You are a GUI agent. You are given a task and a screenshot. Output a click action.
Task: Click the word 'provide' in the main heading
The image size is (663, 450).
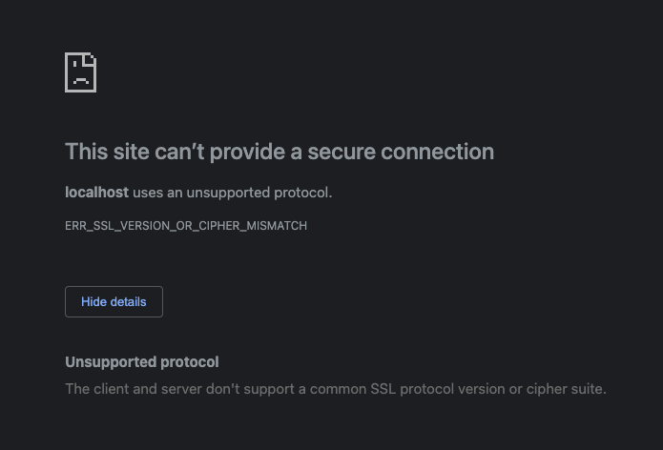pos(247,153)
